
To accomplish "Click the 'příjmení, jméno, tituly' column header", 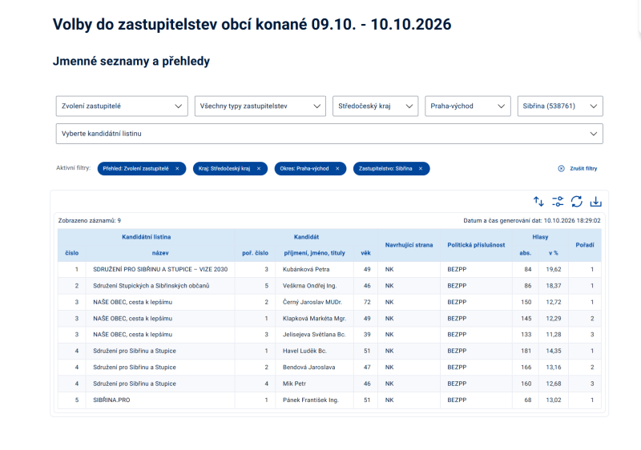I will (x=314, y=253).
